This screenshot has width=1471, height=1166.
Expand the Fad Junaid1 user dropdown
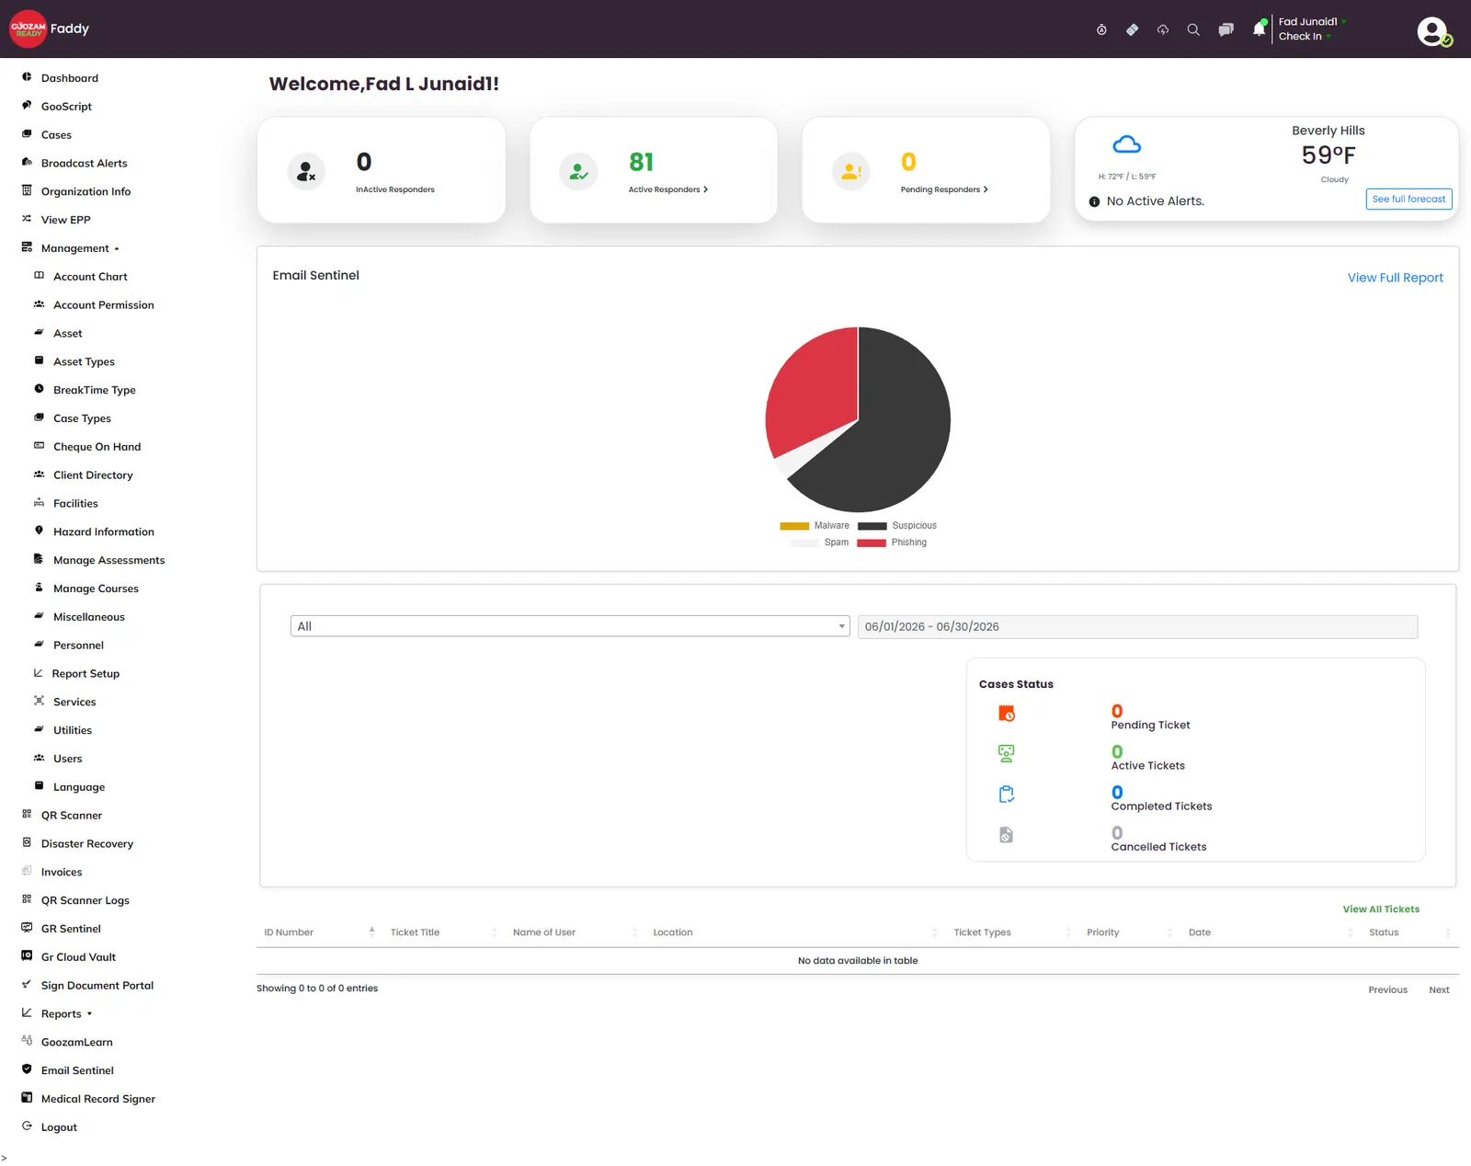pyautogui.click(x=1312, y=21)
